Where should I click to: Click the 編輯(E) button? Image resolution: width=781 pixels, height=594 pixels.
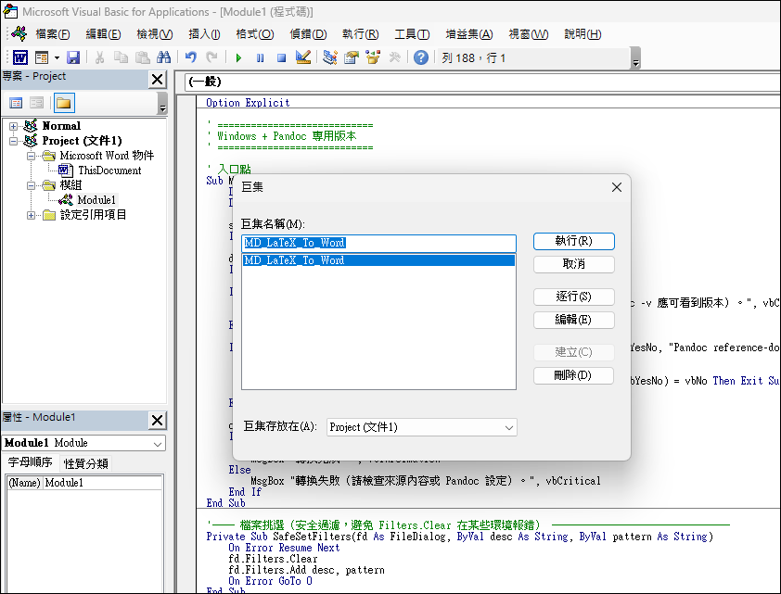[573, 321]
